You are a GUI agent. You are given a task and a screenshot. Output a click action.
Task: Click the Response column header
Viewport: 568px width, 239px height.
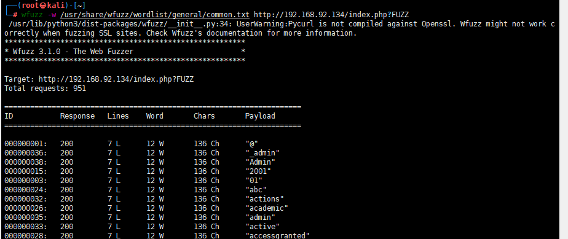coord(77,116)
